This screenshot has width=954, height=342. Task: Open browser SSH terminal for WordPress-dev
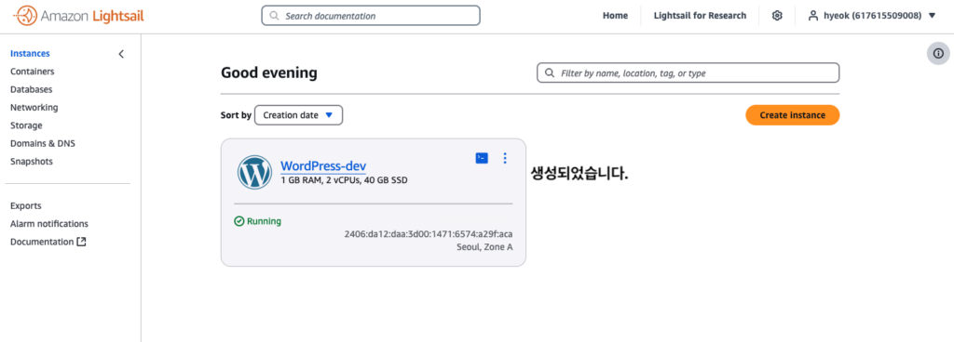click(x=482, y=158)
